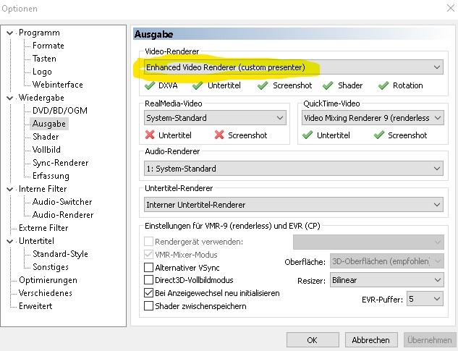Image resolution: width=458 pixels, height=351 pixels.
Task: Click the RealMedia Untertitel red cross
Action: click(150, 135)
